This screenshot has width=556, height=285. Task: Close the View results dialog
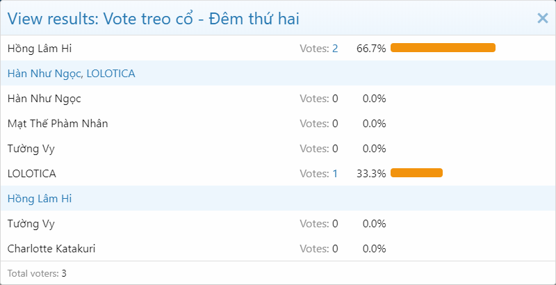[x=543, y=19]
